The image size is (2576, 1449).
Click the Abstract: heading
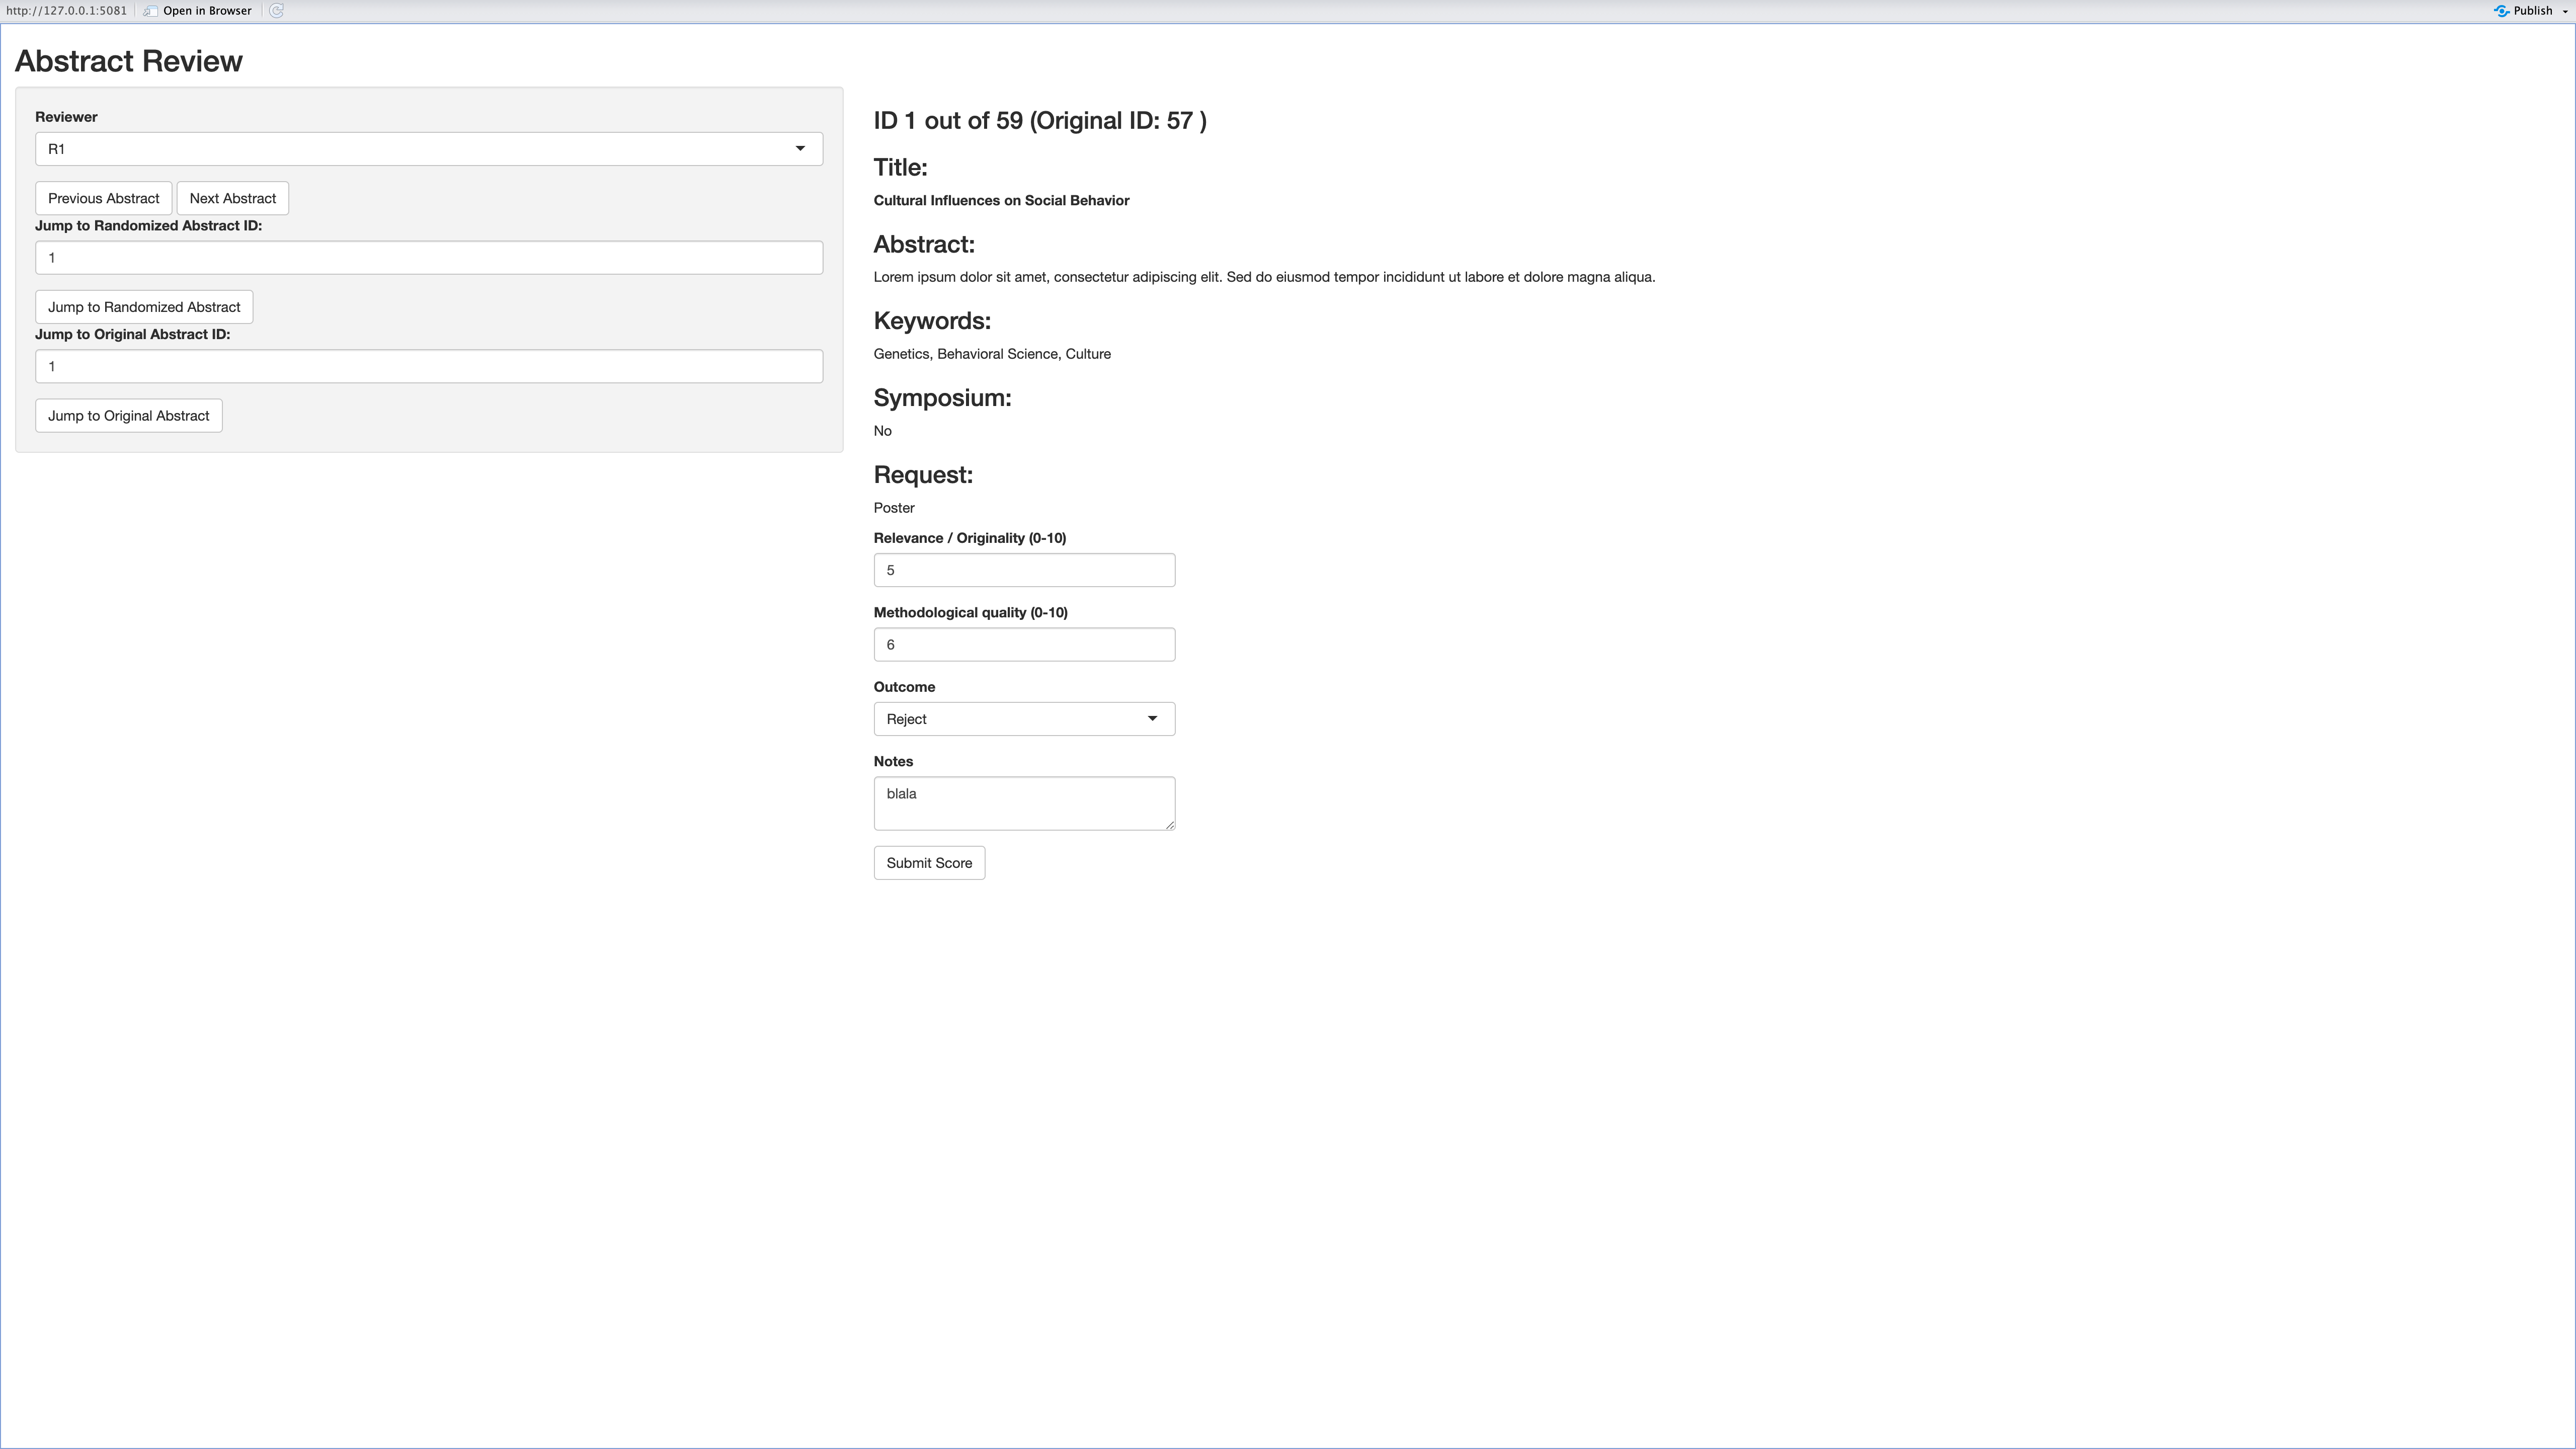pos(924,244)
